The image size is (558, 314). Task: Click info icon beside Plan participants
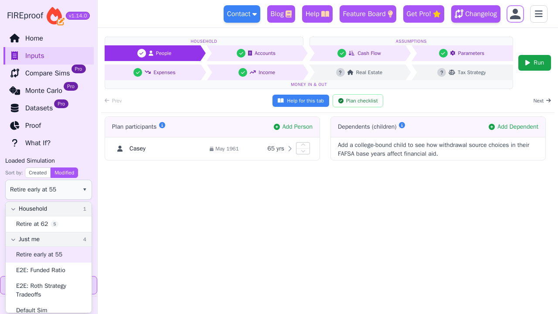pyautogui.click(x=162, y=125)
